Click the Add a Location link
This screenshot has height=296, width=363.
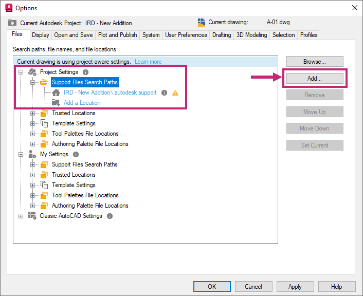(82, 103)
